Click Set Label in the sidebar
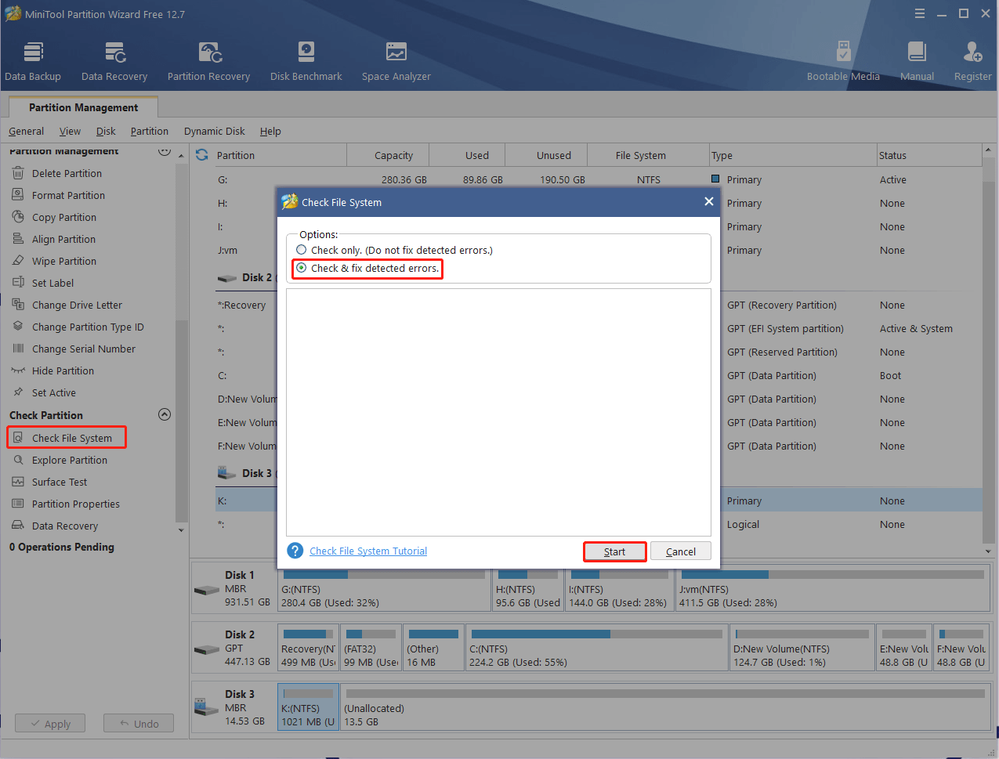This screenshot has height=759, width=999. click(52, 284)
